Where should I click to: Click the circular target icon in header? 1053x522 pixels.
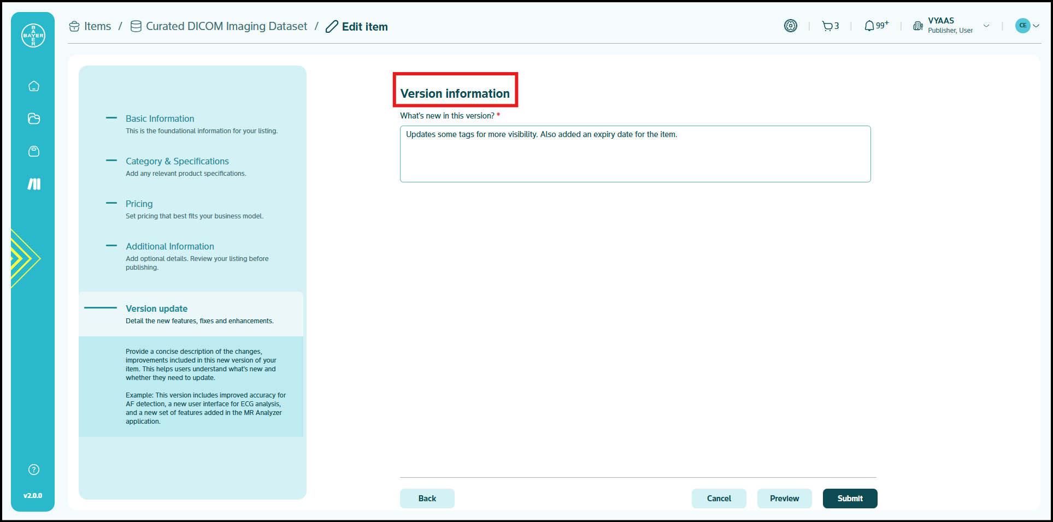pyautogui.click(x=790, y=26)
